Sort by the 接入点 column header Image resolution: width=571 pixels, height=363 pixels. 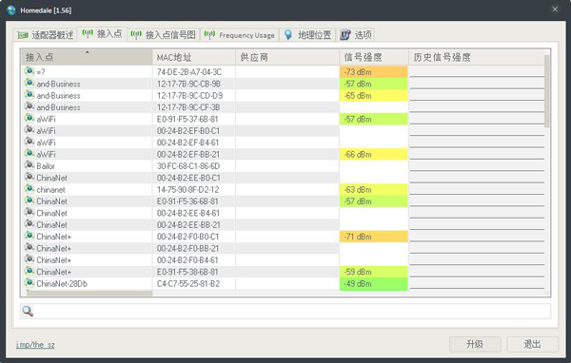(x=87, y=57)
